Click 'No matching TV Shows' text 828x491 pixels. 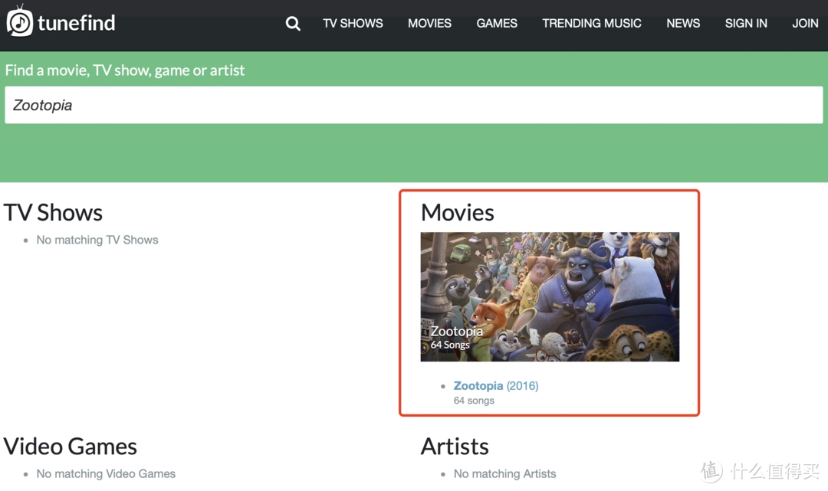pyautogui.click(x=97, y=240)
